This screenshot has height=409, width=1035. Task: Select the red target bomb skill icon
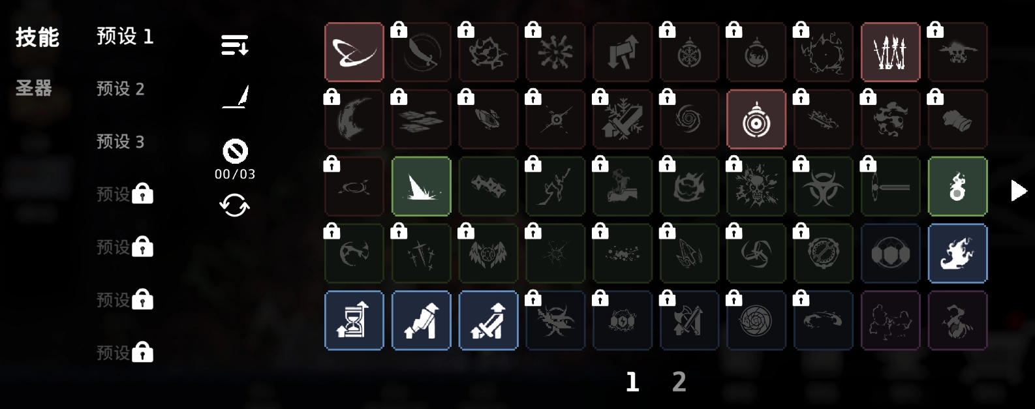tap(756, 119)
